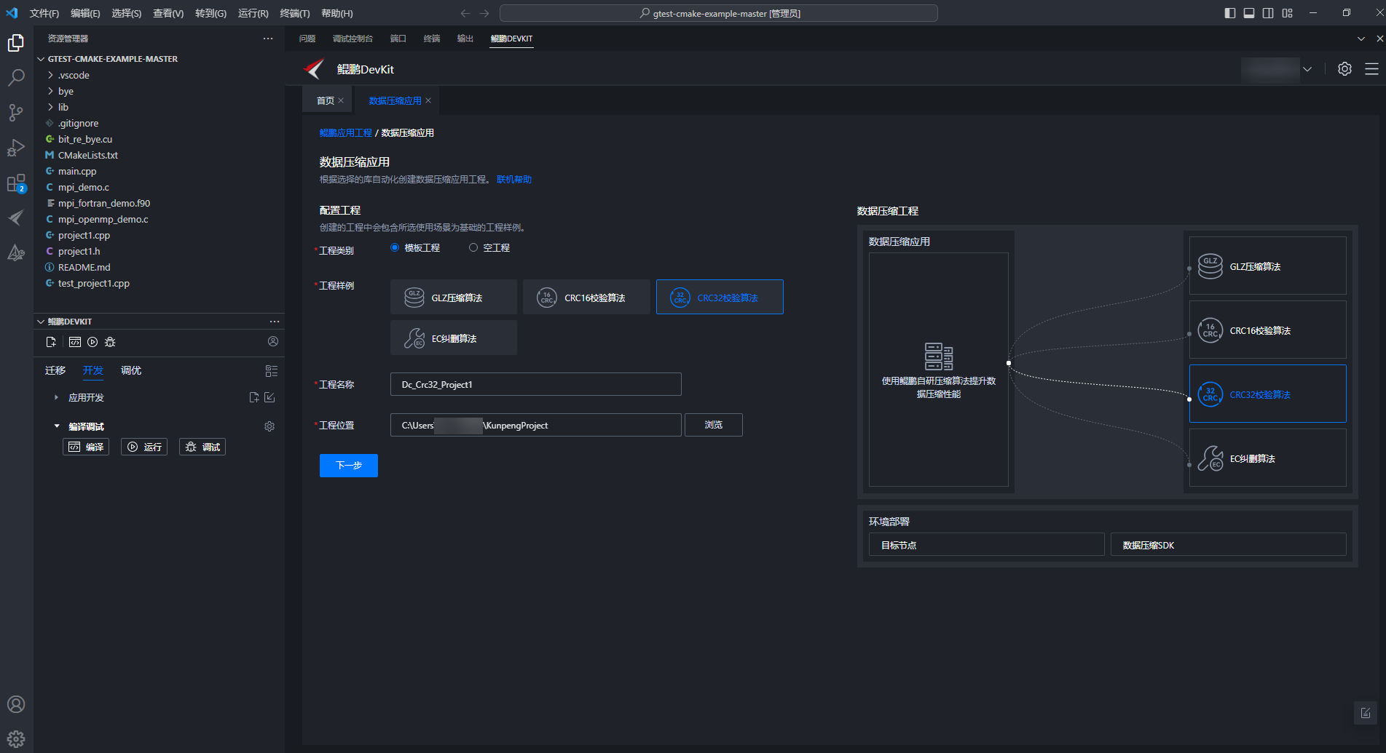Click user account icon in DevKit sidebar
1386x753 pixels.
point(273,341)
